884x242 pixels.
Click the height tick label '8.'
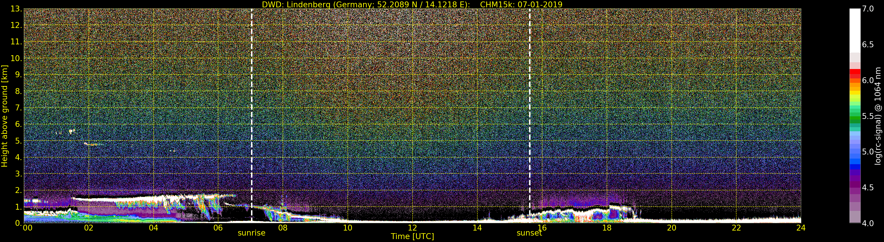18,91
